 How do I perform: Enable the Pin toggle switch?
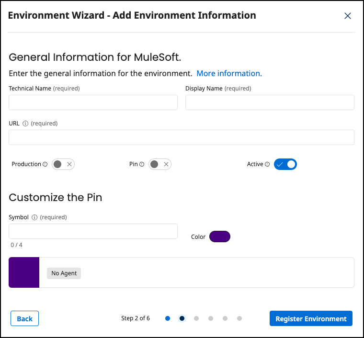pos(160,164)
